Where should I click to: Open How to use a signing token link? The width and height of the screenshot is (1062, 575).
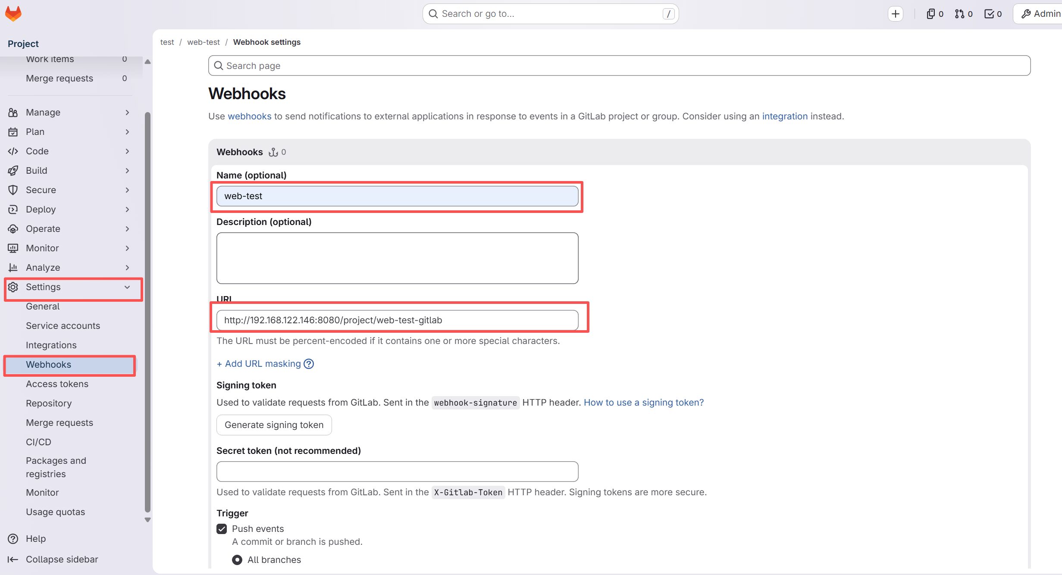pos(644,403)
